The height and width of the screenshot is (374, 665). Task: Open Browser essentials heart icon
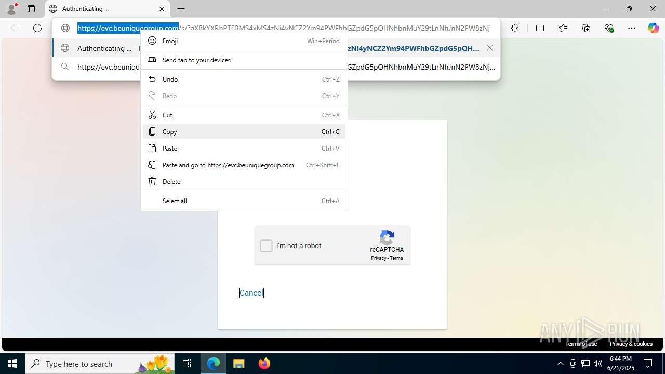tap(609, 28)
